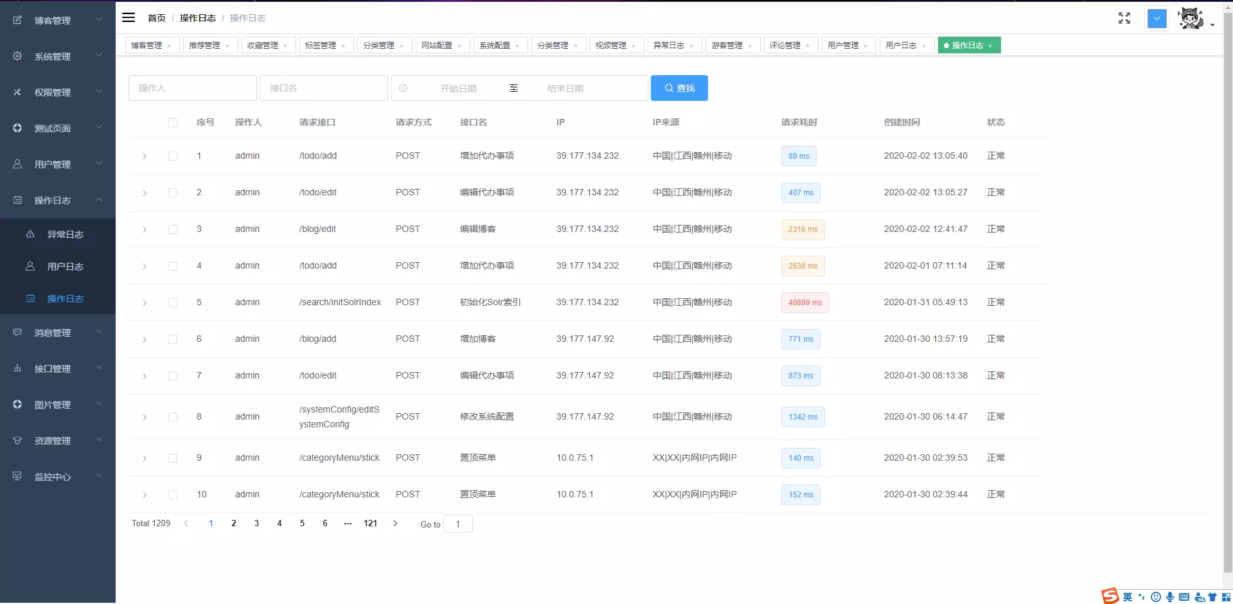Check the checkbox for row 6 /blog/add

(x=173, y=339)
